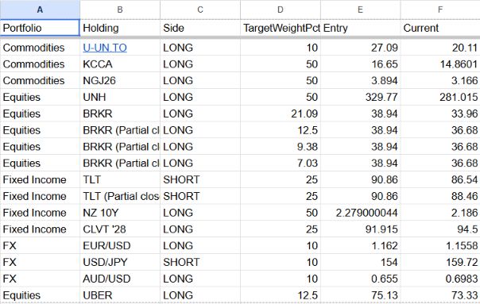Click the Holding header cell

coord(120,28)
